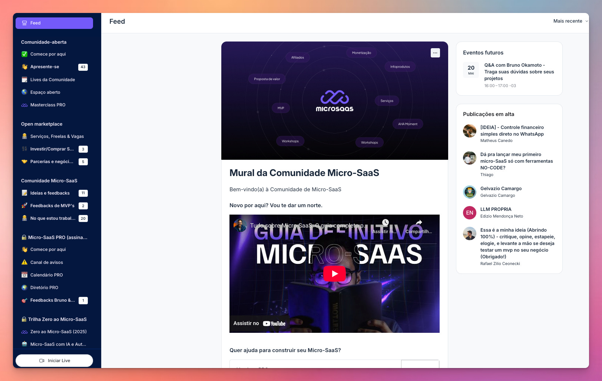Click the 43 badge on Apresente-se
Viewport: 602px width, 381px height.
pyautogui.click(x=83, y=67)
